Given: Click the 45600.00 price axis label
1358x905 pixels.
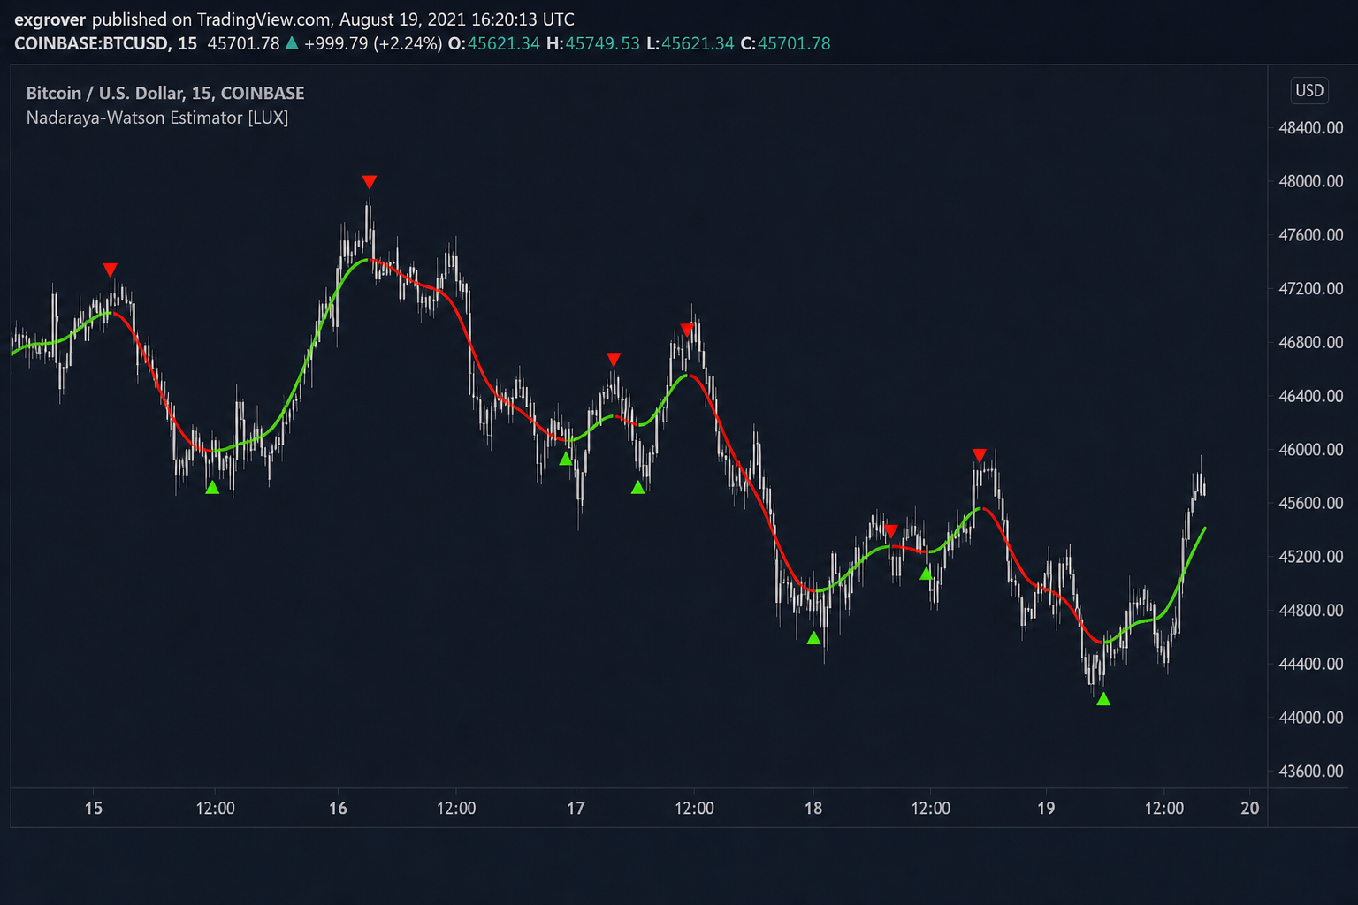Looking at the screenshot, I should pos(1311,503).
